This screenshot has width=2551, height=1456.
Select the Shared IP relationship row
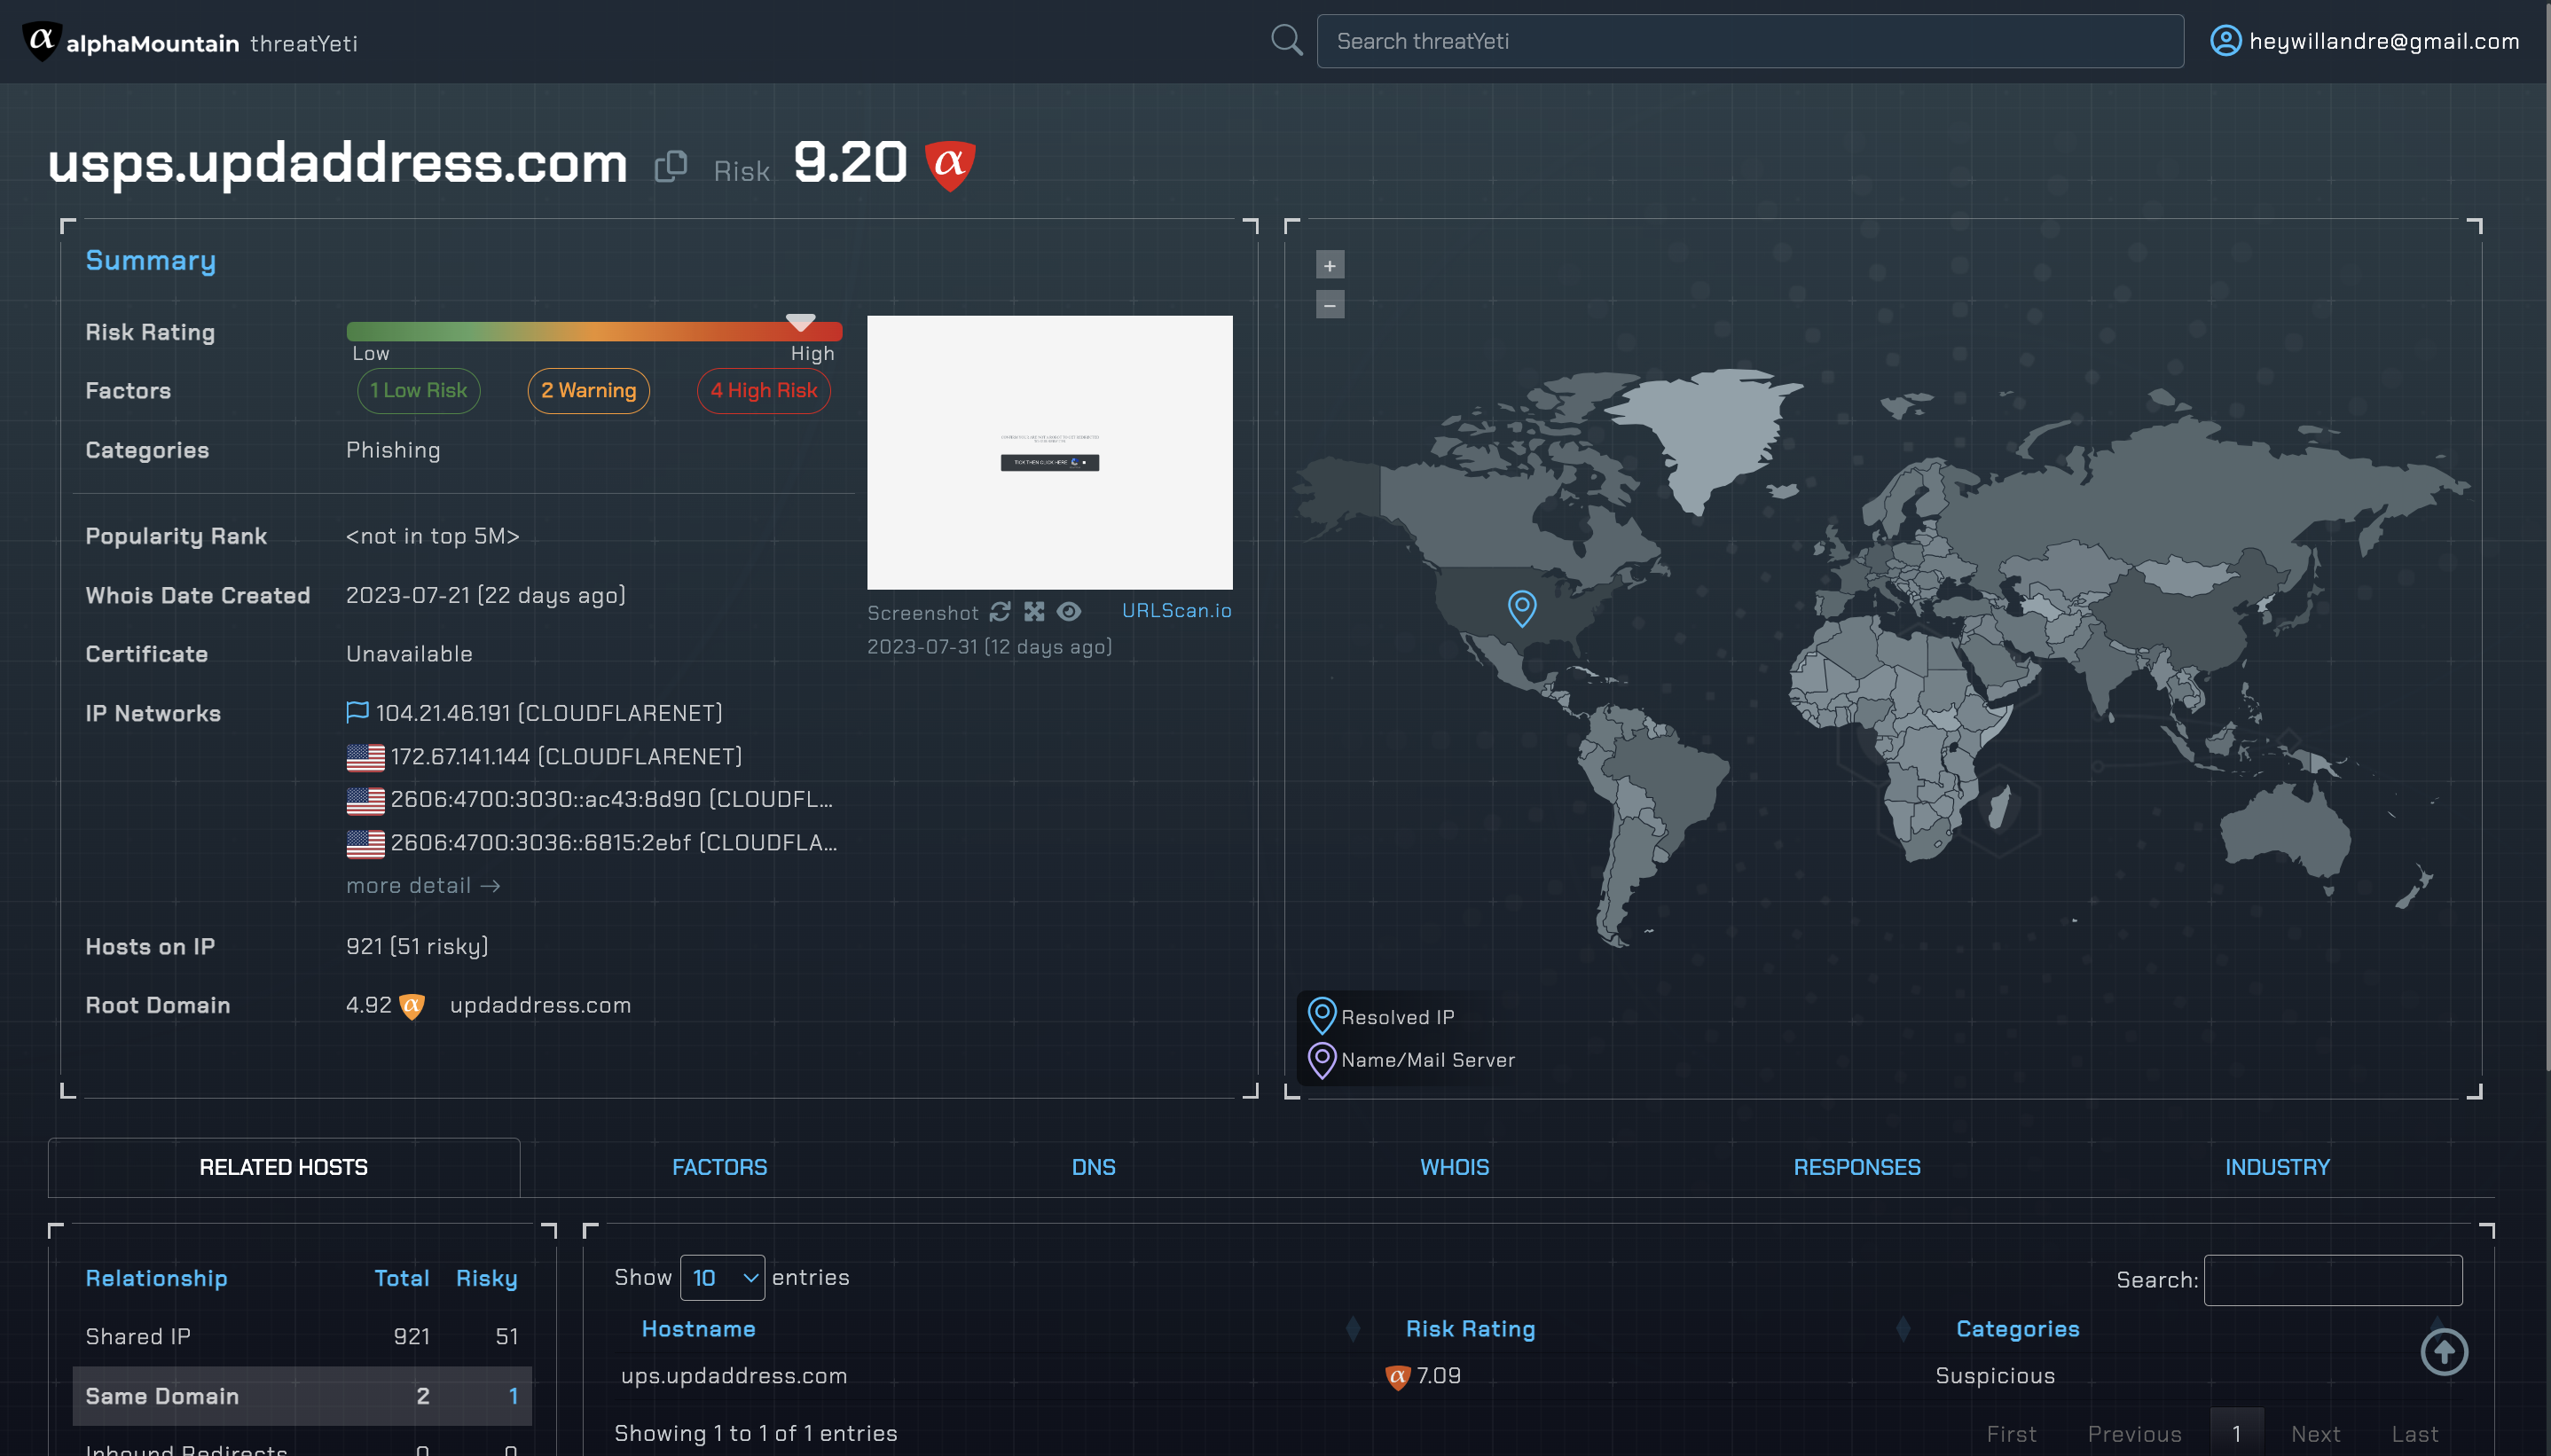pos(302,1337)
